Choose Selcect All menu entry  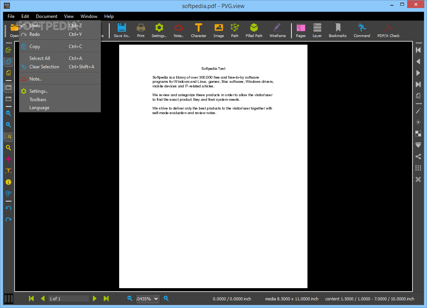60,58
